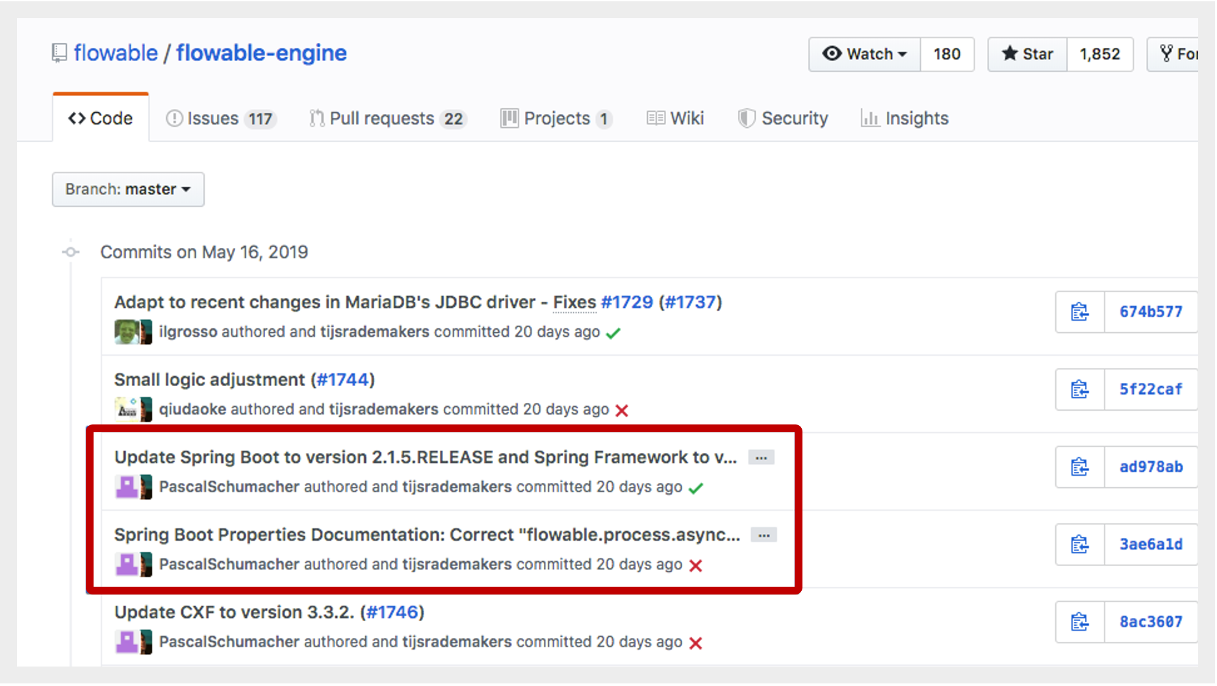Open the Wiki tab
The width and height of the screenshot is (1217, 686).
pyautogui.click(x=675, y=118)
